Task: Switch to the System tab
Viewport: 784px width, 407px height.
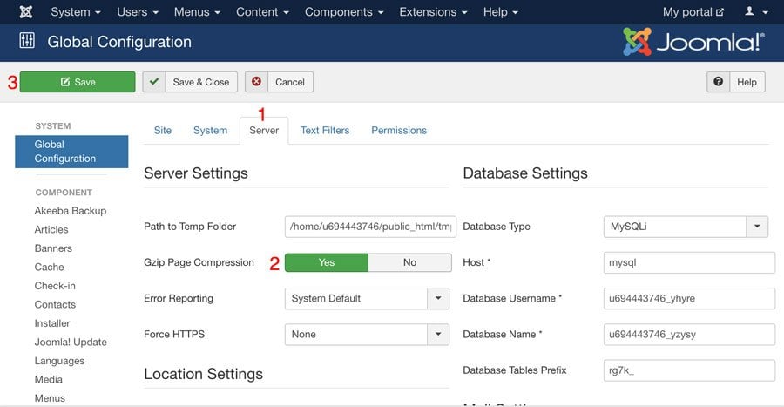Action: pyautogui.click(x=210, y=131)
